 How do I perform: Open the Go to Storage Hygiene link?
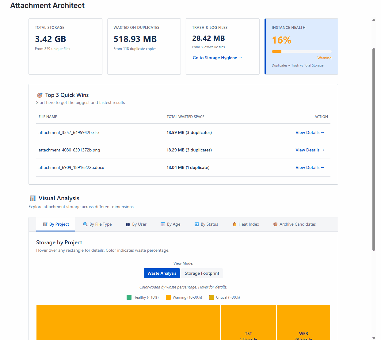(x=217, y=58)
